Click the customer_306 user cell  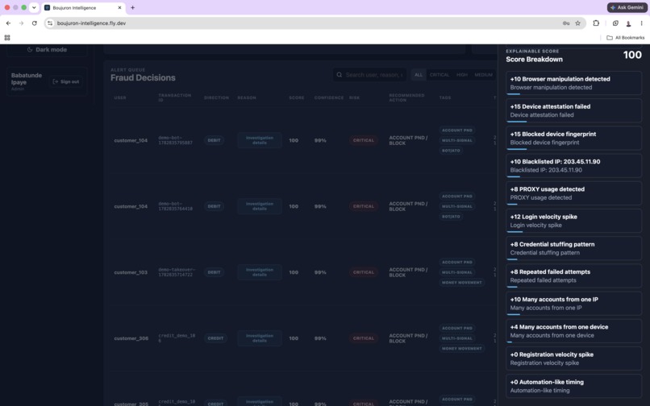click(131, 338)
